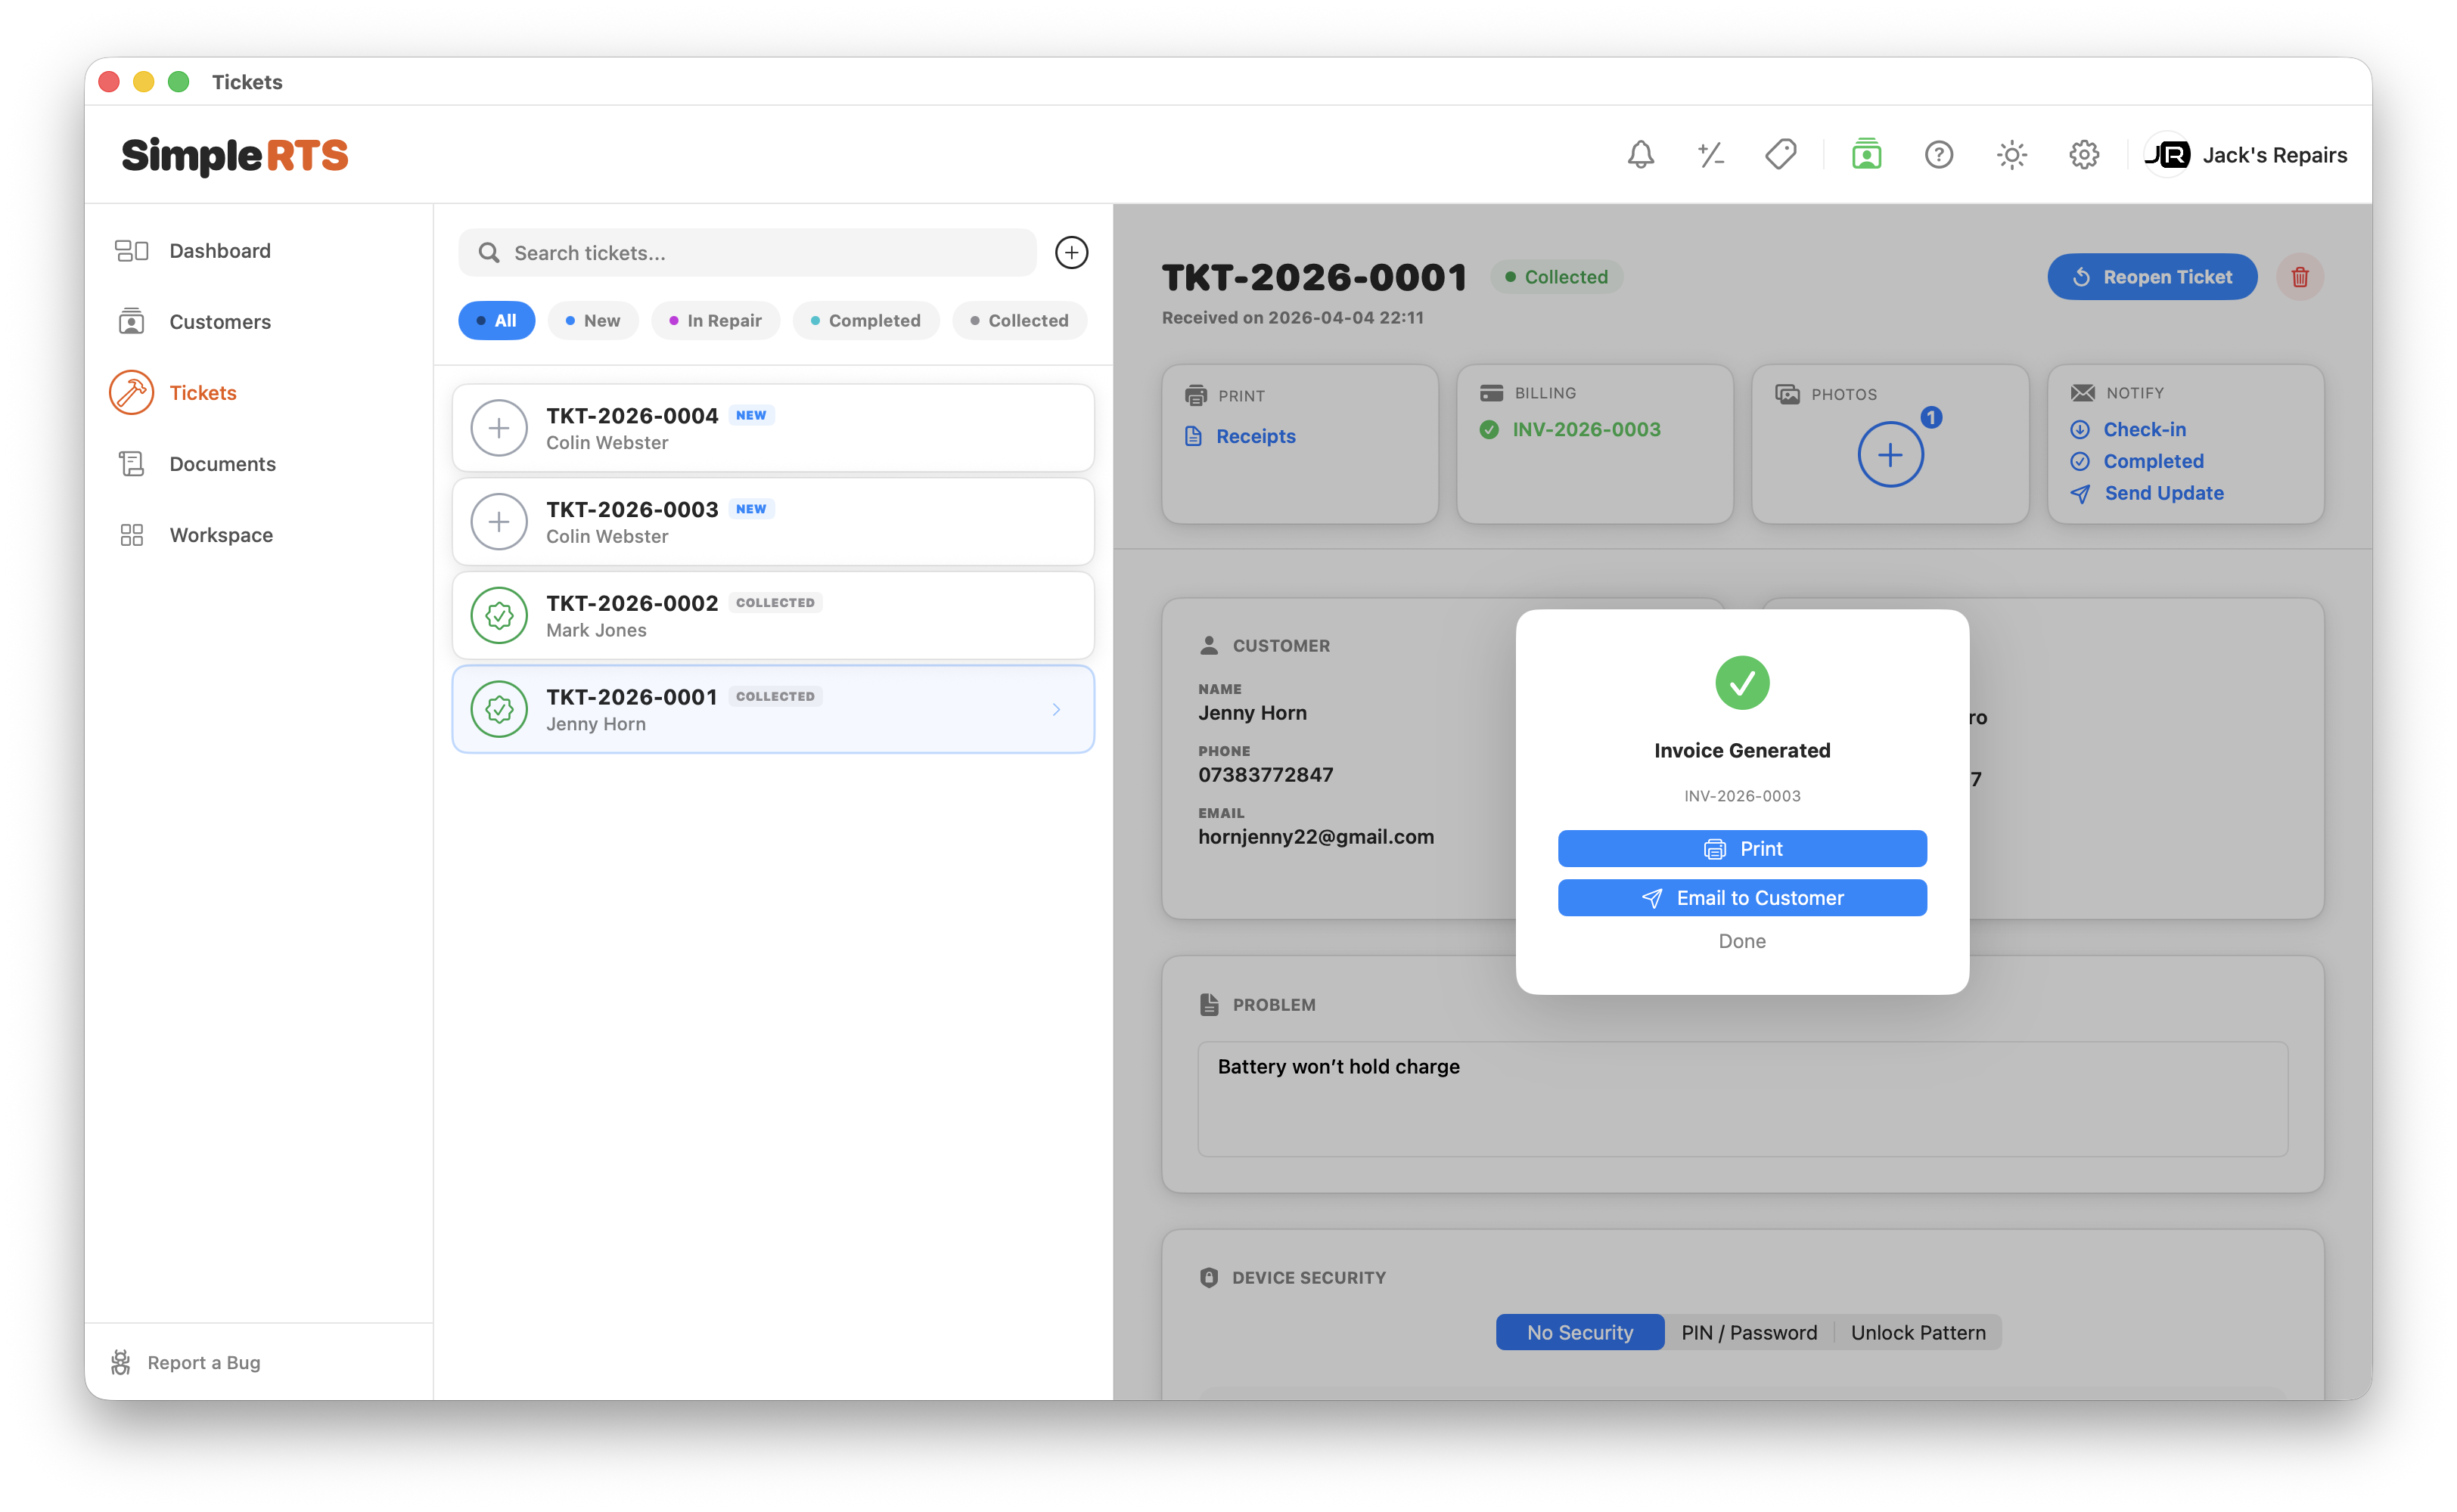The width and height of the screenshot is (2457, 1512).
Task: Switch filter to Collected tickets
Action: click(1020, 320)
